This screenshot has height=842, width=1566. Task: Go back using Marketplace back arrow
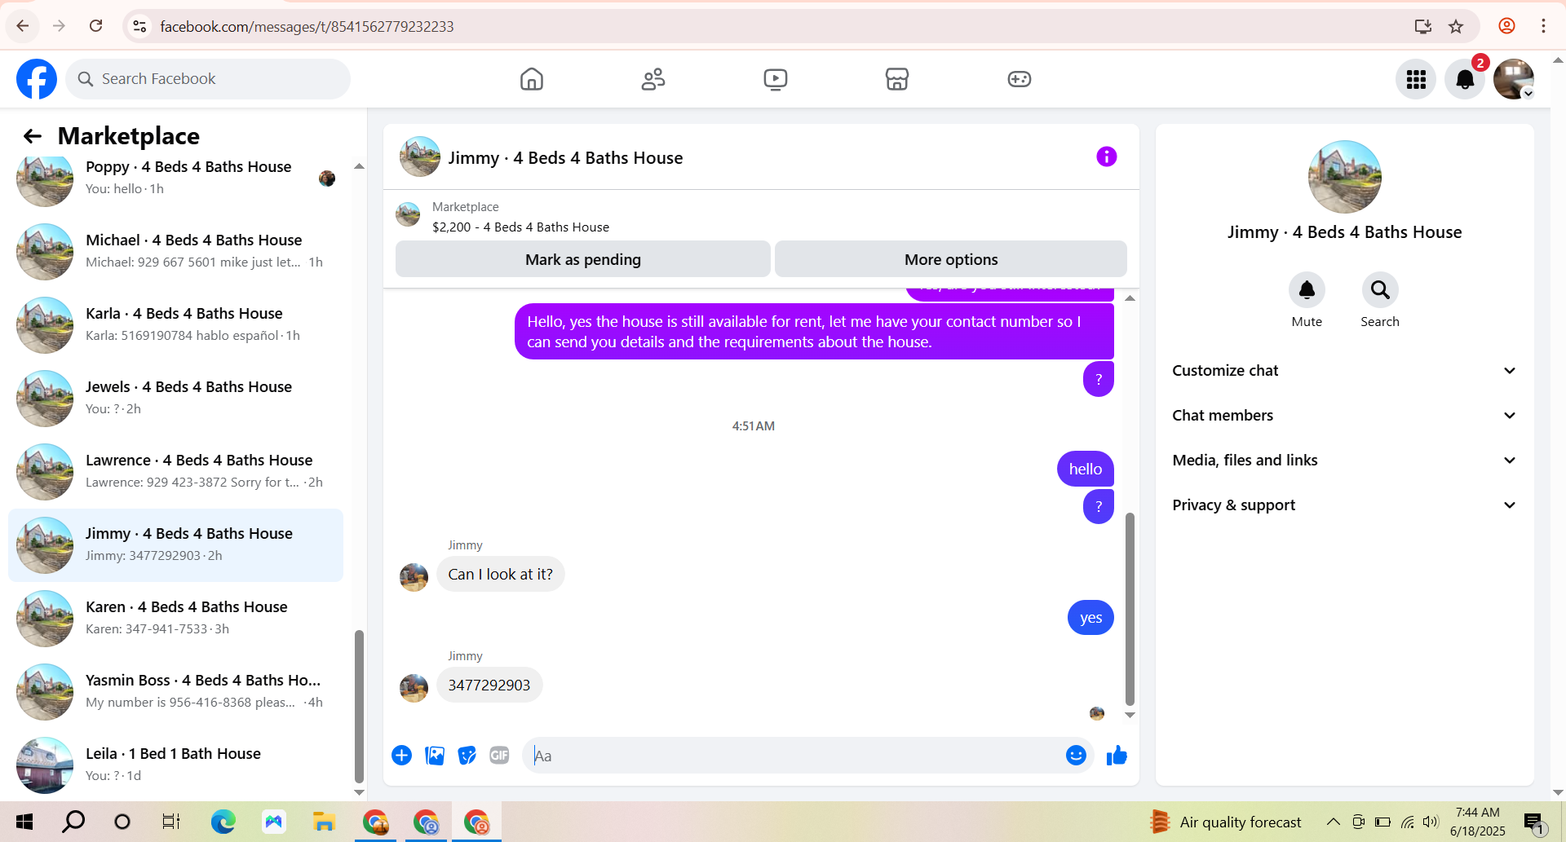coord(33,136)
